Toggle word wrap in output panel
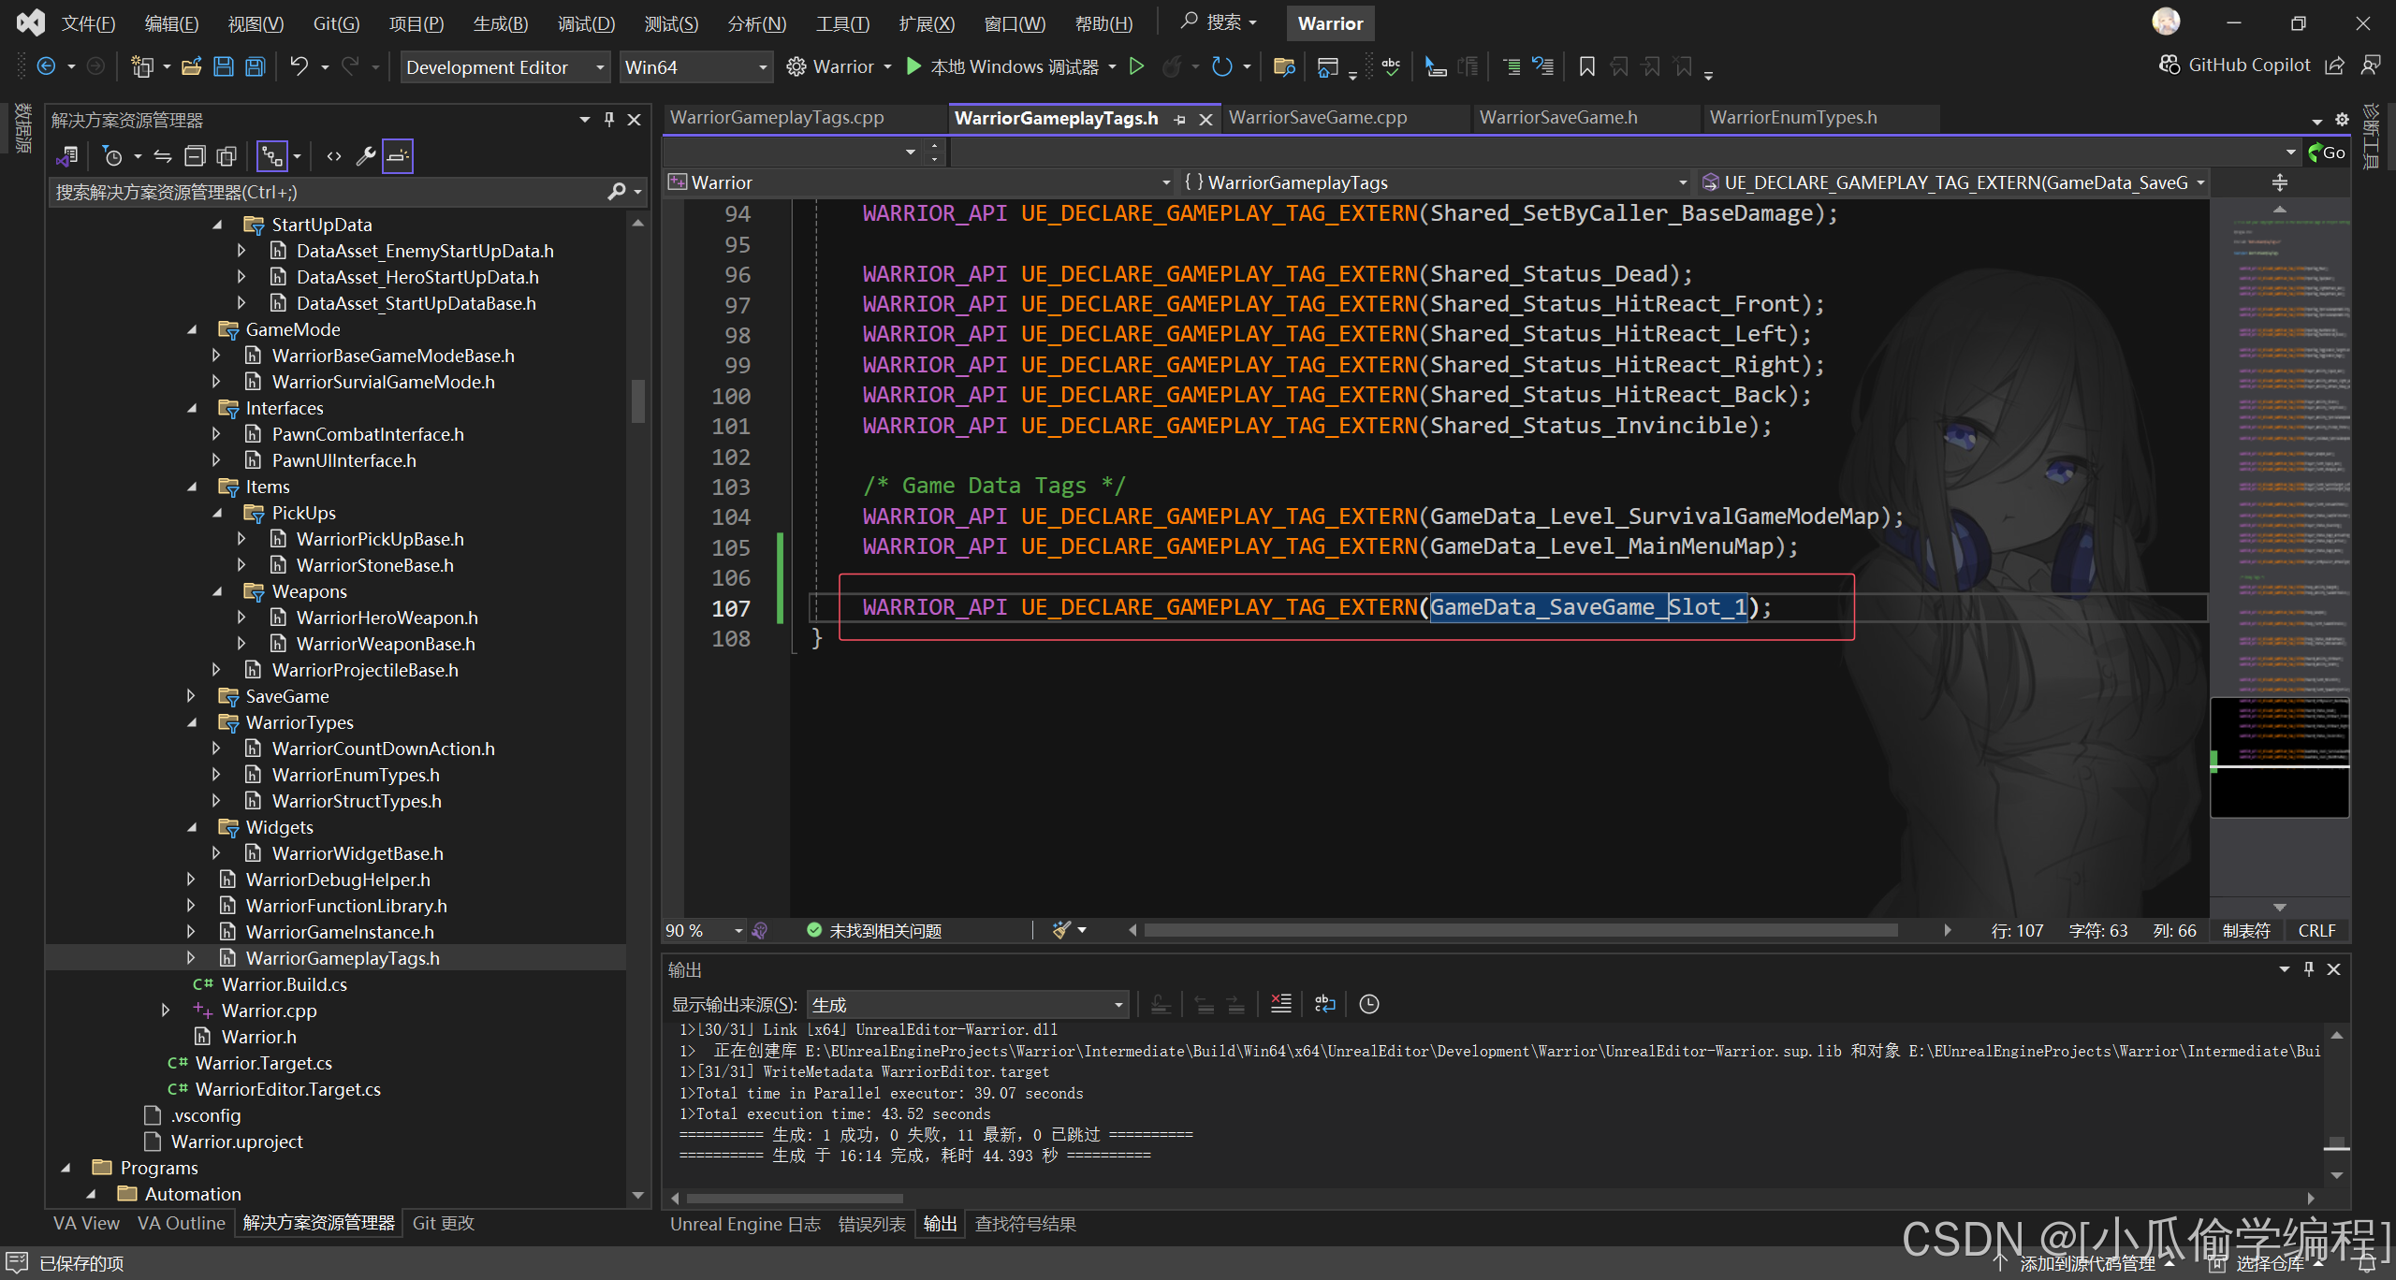Image resolution: width=2396 pixels, height=1280 pixels. pos(1324,1004)
